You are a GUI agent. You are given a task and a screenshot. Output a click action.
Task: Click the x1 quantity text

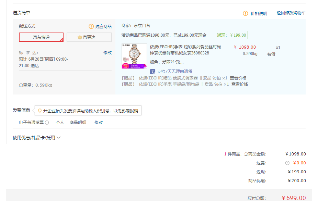click(278, 48)
